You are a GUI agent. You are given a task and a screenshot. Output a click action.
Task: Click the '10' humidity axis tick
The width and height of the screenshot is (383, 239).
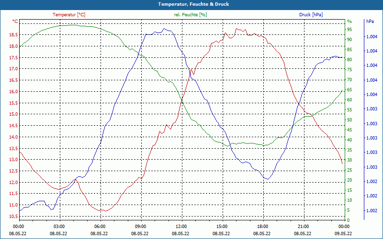[349, 200]
